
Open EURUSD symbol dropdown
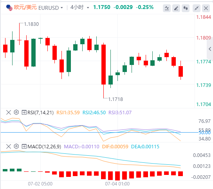(x=51, y=8)
